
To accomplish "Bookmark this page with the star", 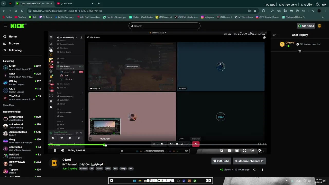I will pos(255,11).
